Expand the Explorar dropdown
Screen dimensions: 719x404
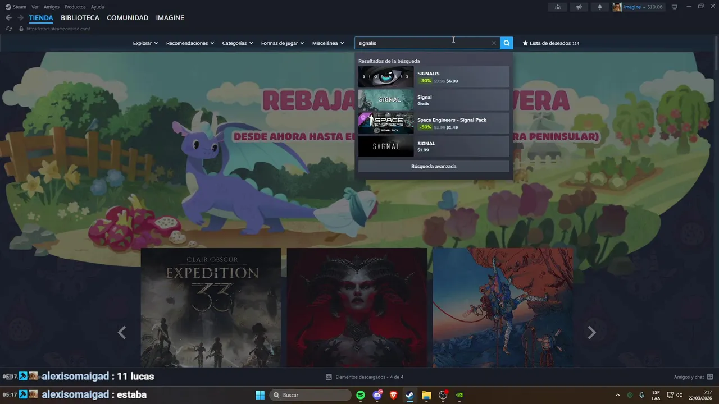point(145,43)
